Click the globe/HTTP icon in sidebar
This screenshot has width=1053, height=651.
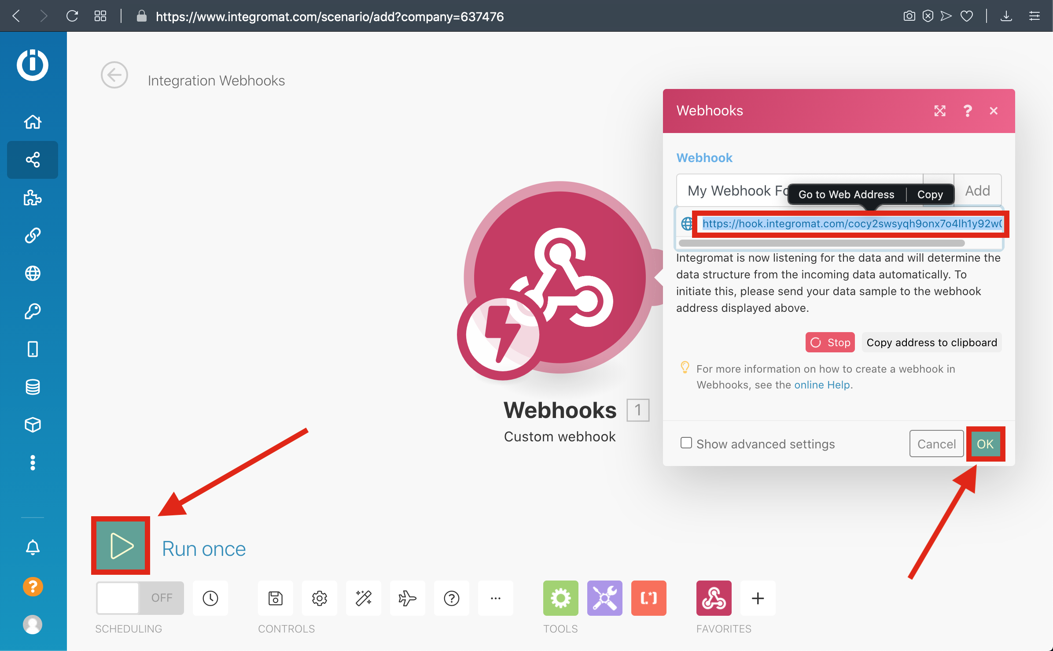33,273
